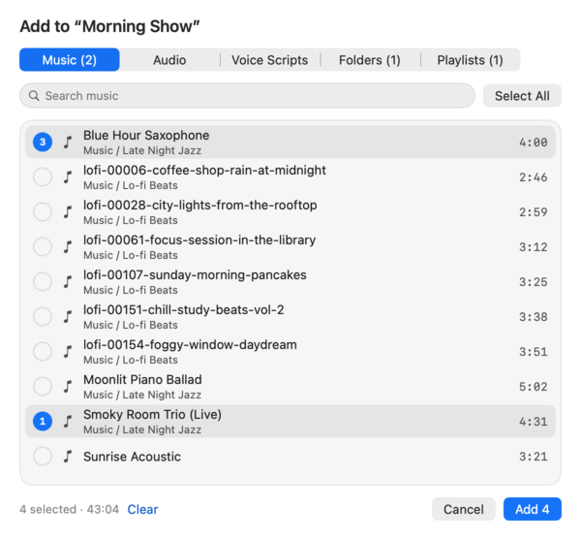Click the Blue Hour Saxophone title
The height and width of the screenshot is (540, 581).
click(146, 136)
